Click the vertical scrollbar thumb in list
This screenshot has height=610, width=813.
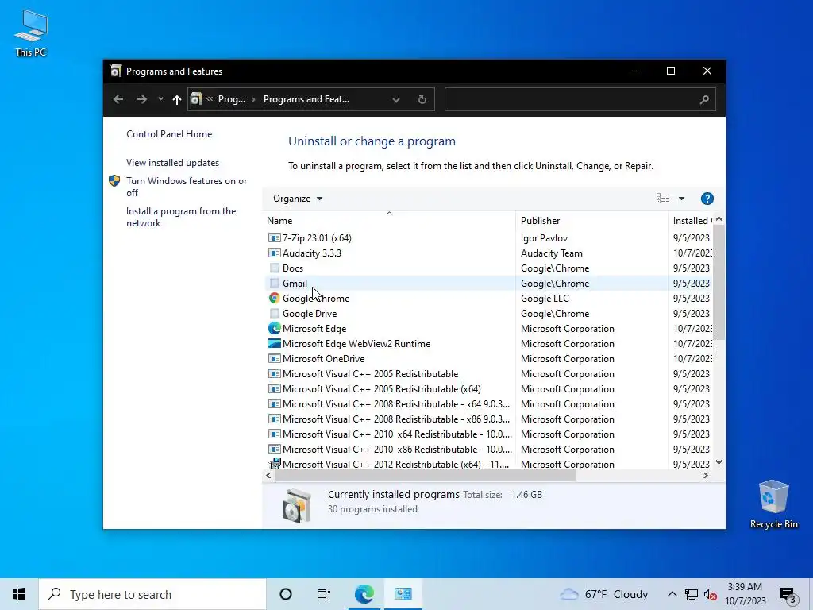pyautogui.click(x=719, y=283)
